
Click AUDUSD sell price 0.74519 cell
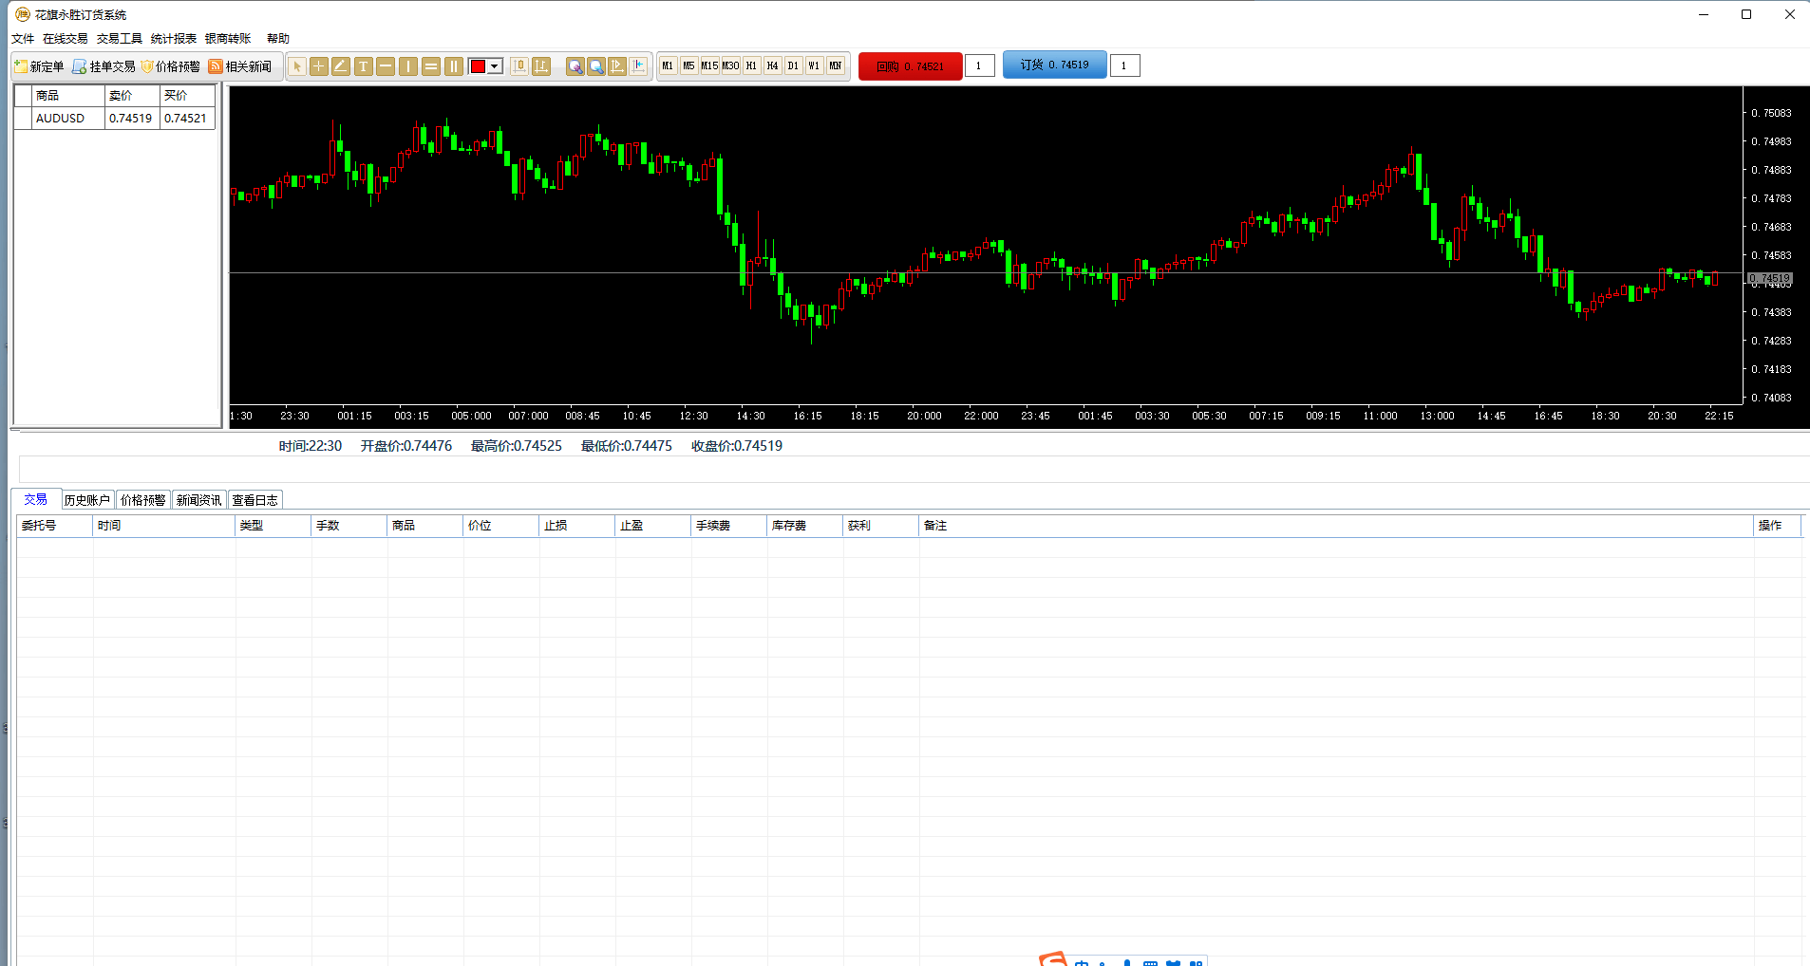(131, 119)
